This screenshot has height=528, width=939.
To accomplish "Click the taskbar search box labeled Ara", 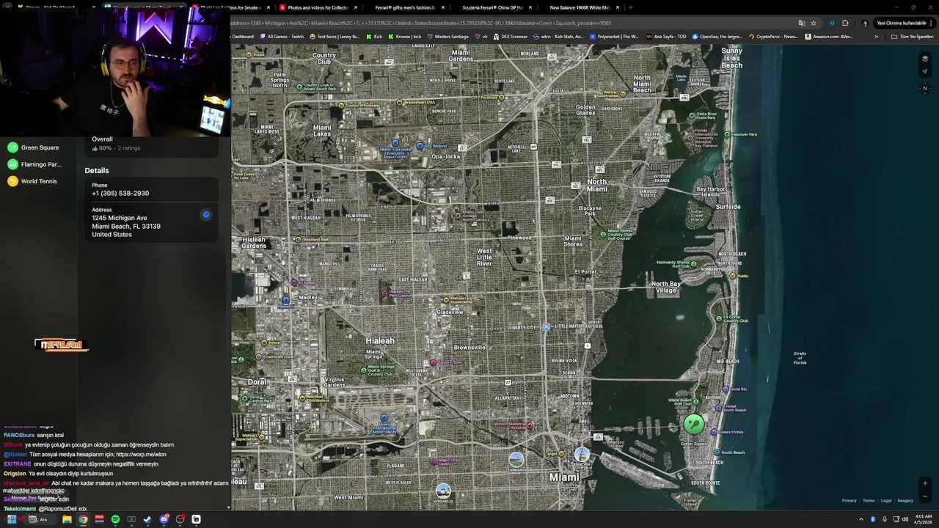I will (38, 519).
